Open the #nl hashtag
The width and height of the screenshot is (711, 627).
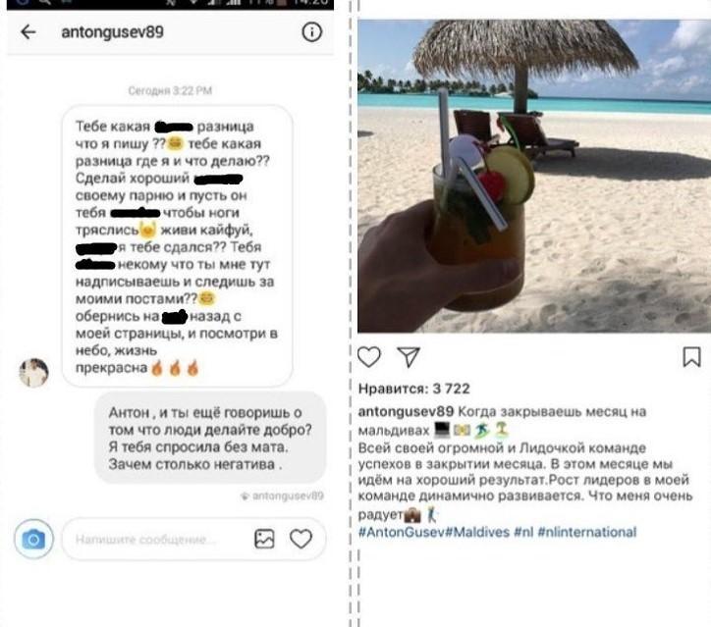coord(523,532)
